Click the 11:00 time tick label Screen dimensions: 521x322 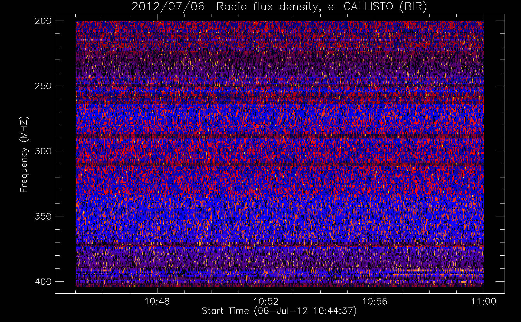pyautogui.click(x=484, y=302)
